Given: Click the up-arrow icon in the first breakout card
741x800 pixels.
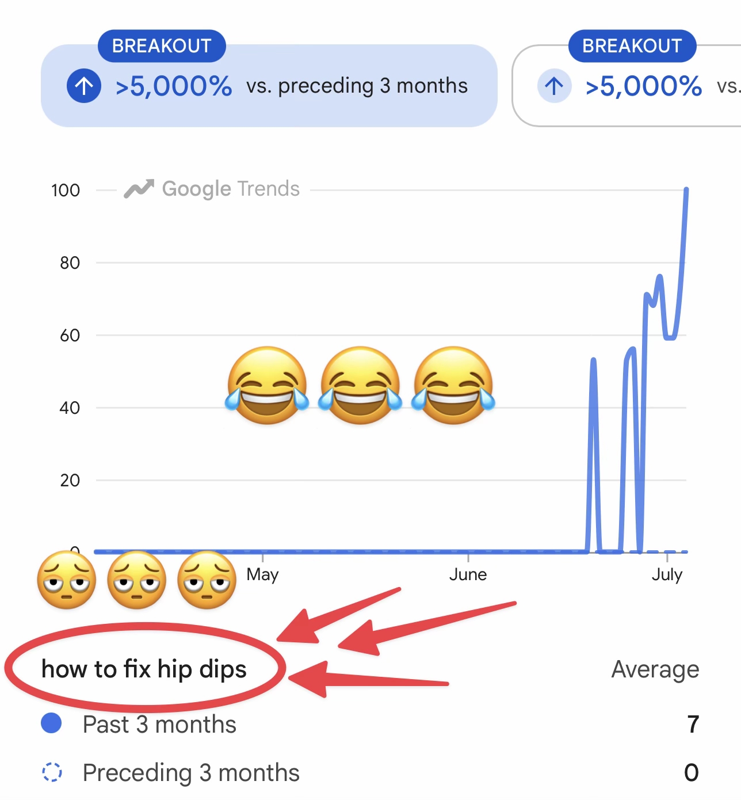Looking at the screenshot, I should coord(84,86).
